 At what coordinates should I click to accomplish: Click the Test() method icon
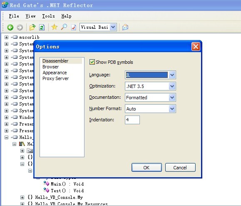(46, 190)
